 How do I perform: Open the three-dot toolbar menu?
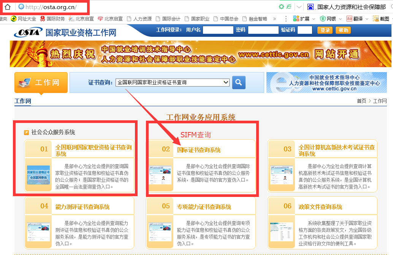pyautogui.click(x=286, y=19)
